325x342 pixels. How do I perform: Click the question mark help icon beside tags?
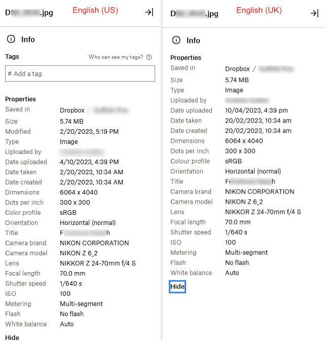pos(149,57)
